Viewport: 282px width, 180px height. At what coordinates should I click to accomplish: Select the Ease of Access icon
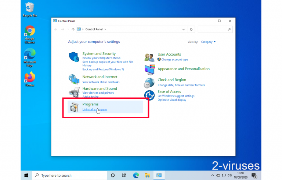[149, 95]
